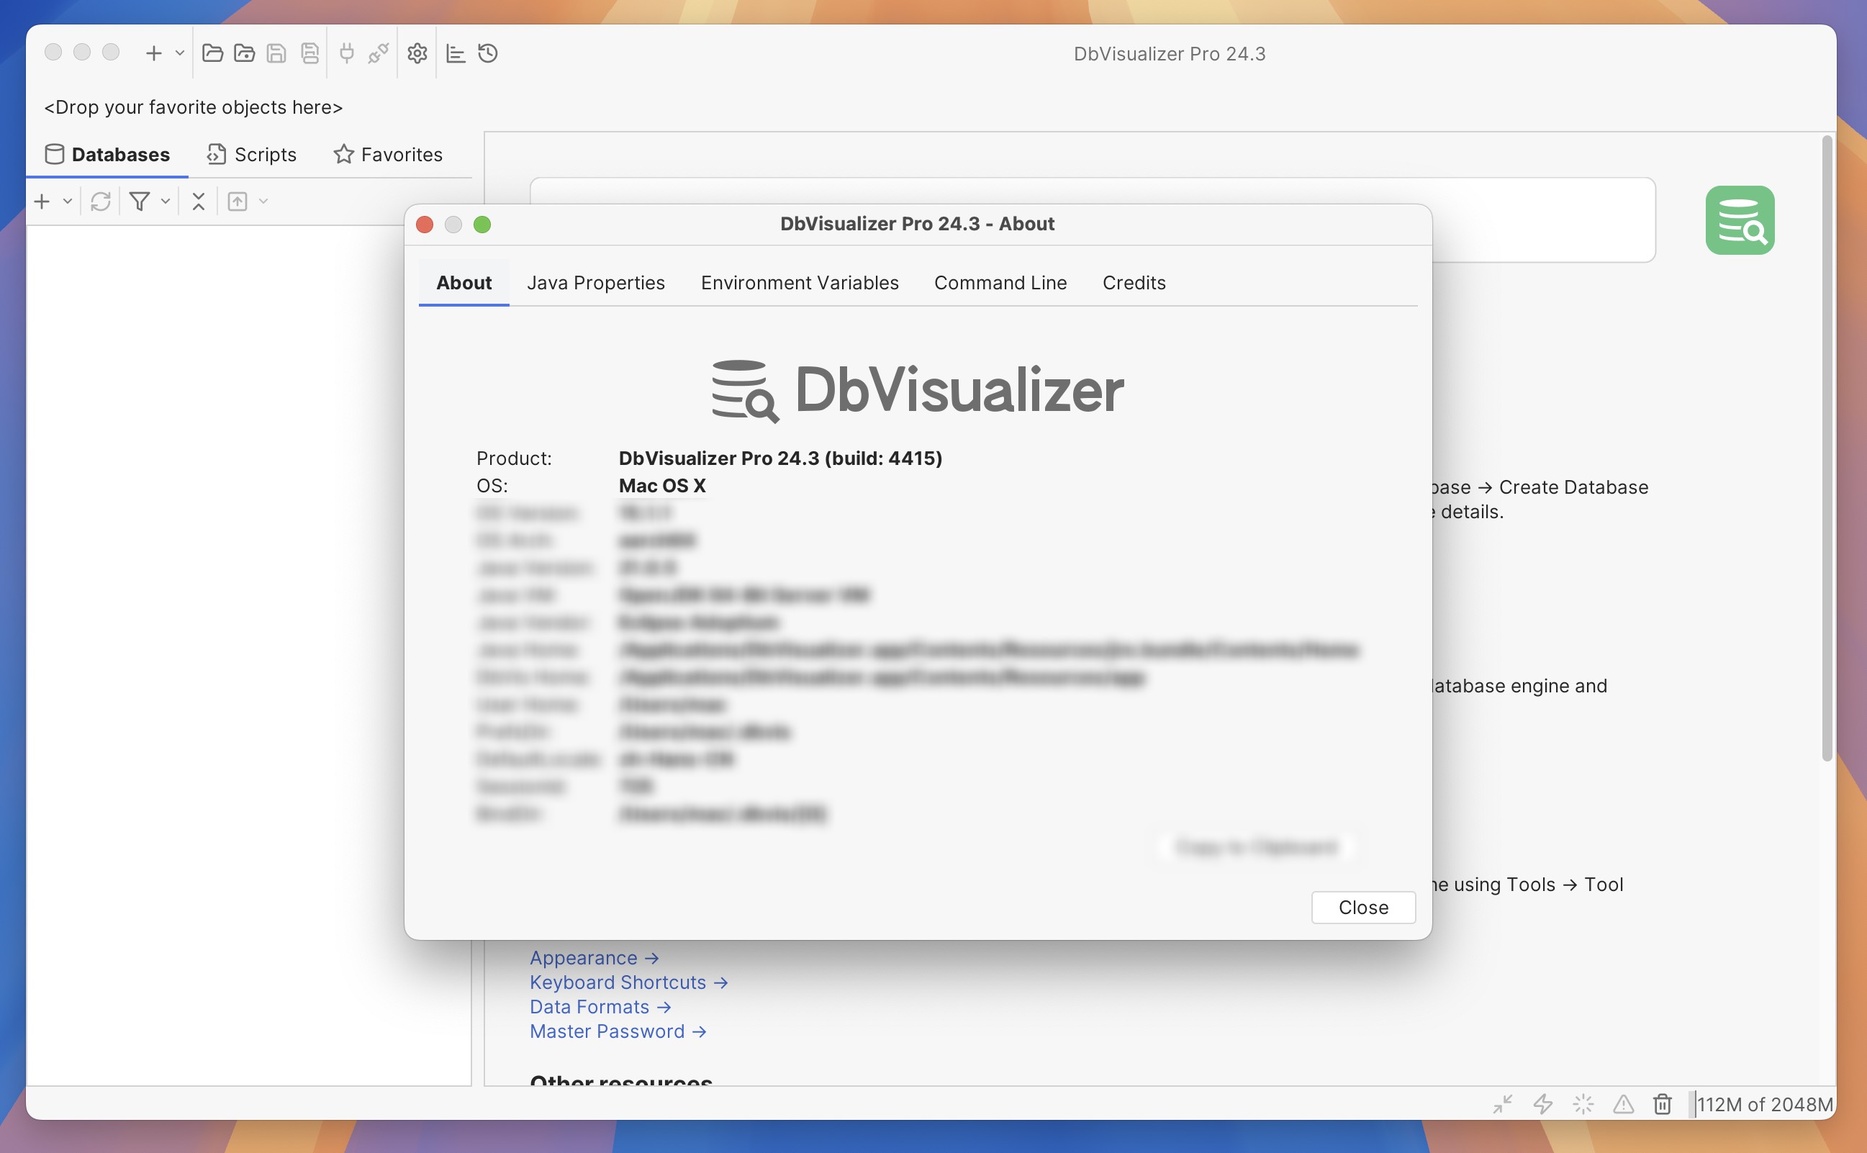Click the warning triangle status bar icon
The width and height of the screenshot is (1867, 1153).
point(1623,1103)
